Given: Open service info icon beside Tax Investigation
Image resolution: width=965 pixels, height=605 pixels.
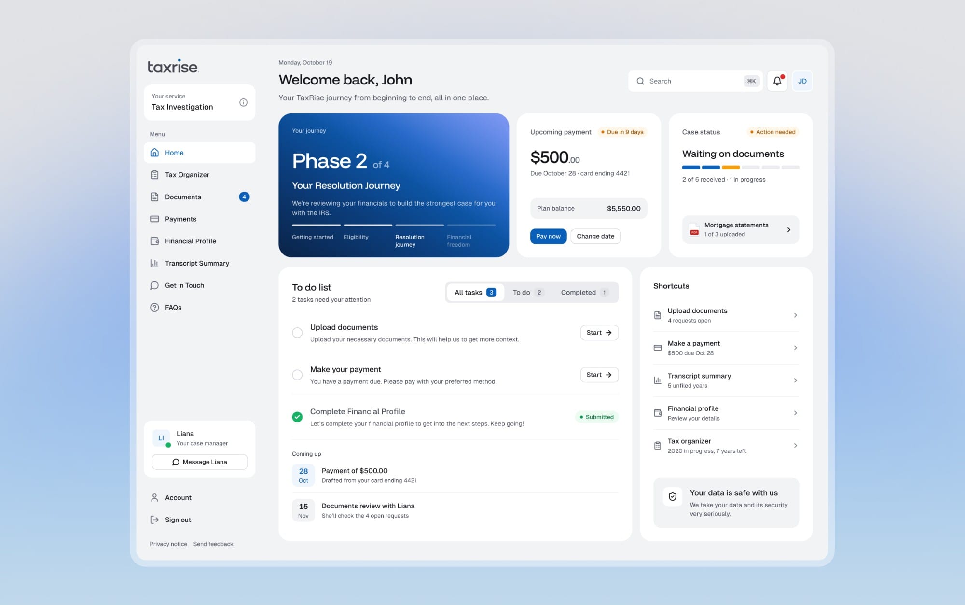Looking at the screenshot, I should [x=243, y=102].
